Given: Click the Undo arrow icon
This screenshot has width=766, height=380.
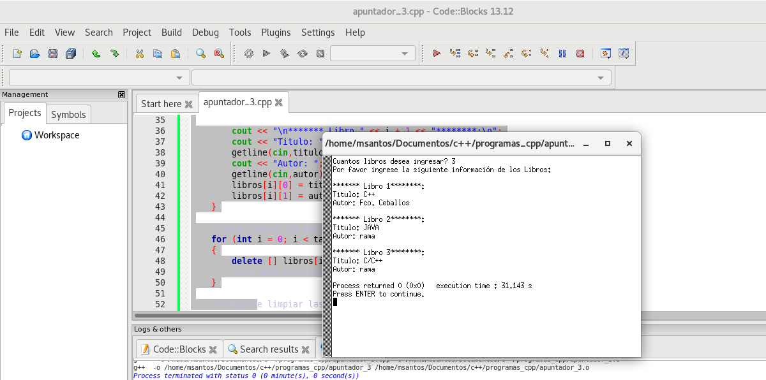Looking at the screenshot, I should (96, 54).
